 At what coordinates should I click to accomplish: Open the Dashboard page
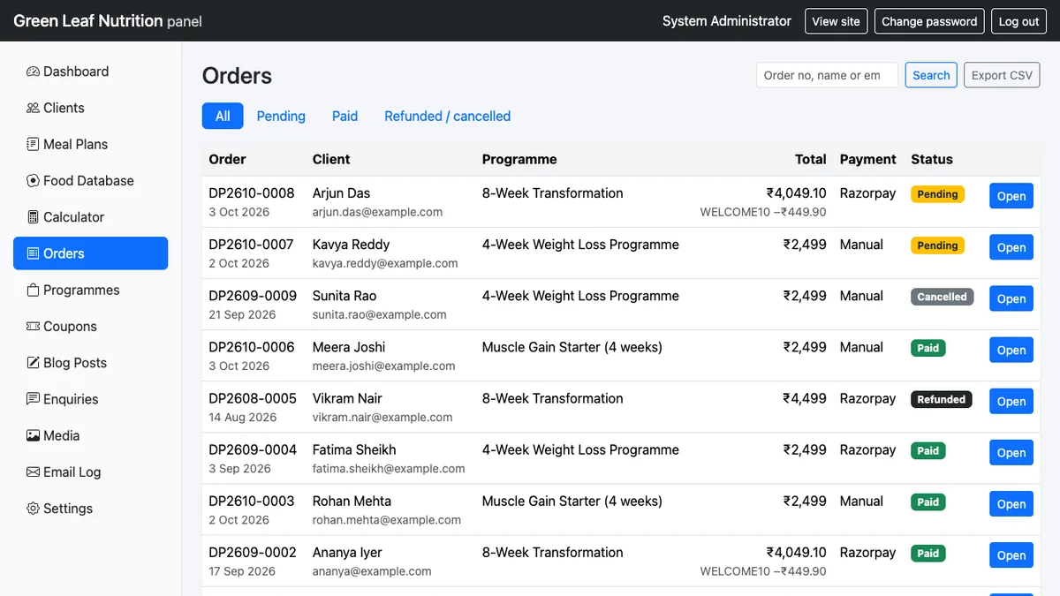(90, 72)
